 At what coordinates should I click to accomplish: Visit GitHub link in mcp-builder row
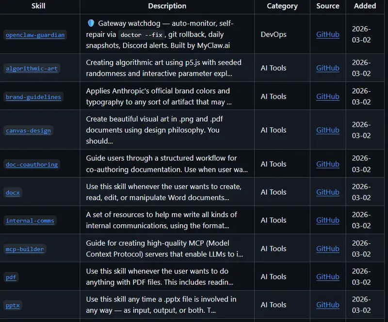click(327, 248)
